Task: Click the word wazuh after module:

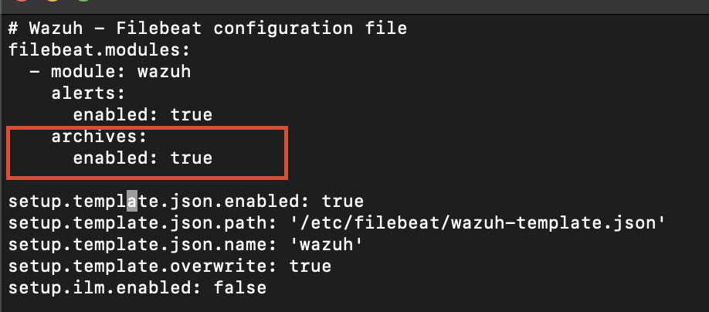Action: click(x=165, y=72)
